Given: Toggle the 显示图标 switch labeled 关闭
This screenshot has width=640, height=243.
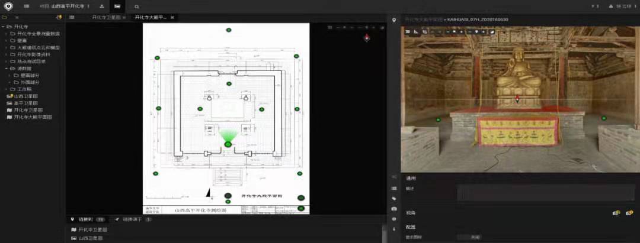Looking at the screenshot, I should point(475,237).
